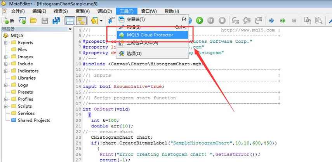Click 'CHistogramChart chart;' code line
Viewport: 332px width, 162px height.
pyautogui.click(x=122, y=138)
